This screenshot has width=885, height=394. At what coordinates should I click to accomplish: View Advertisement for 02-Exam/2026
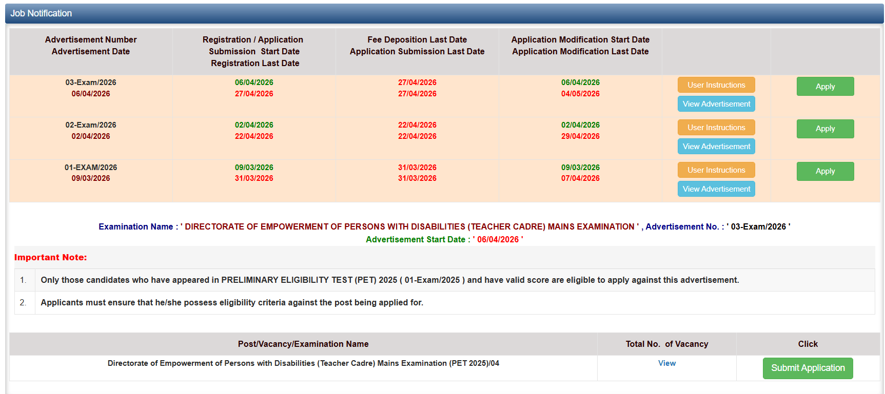716,147
